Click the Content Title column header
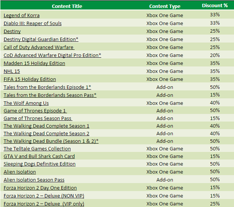Viewport: 234px width, 207px height. [67, 6]
